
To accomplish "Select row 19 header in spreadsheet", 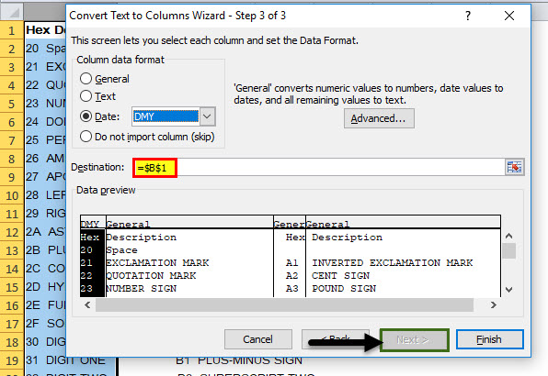I will click(x=12, y=360).
